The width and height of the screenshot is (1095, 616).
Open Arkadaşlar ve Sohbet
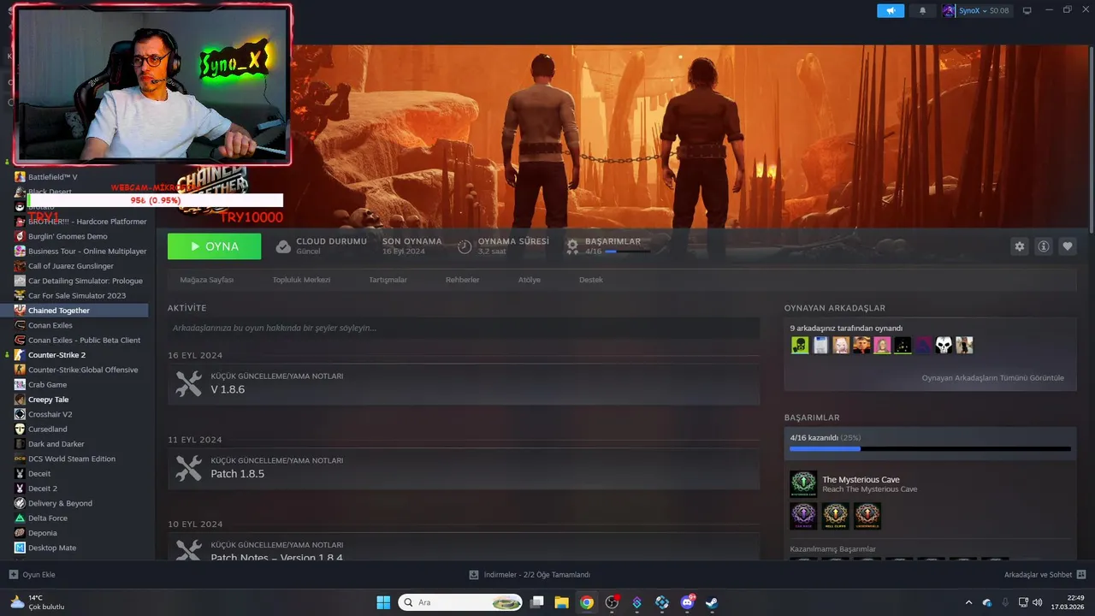(1045, 575)
